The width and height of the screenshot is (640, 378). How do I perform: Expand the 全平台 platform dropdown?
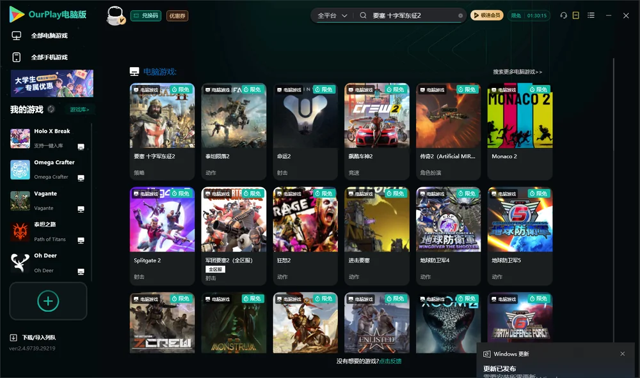332,15
